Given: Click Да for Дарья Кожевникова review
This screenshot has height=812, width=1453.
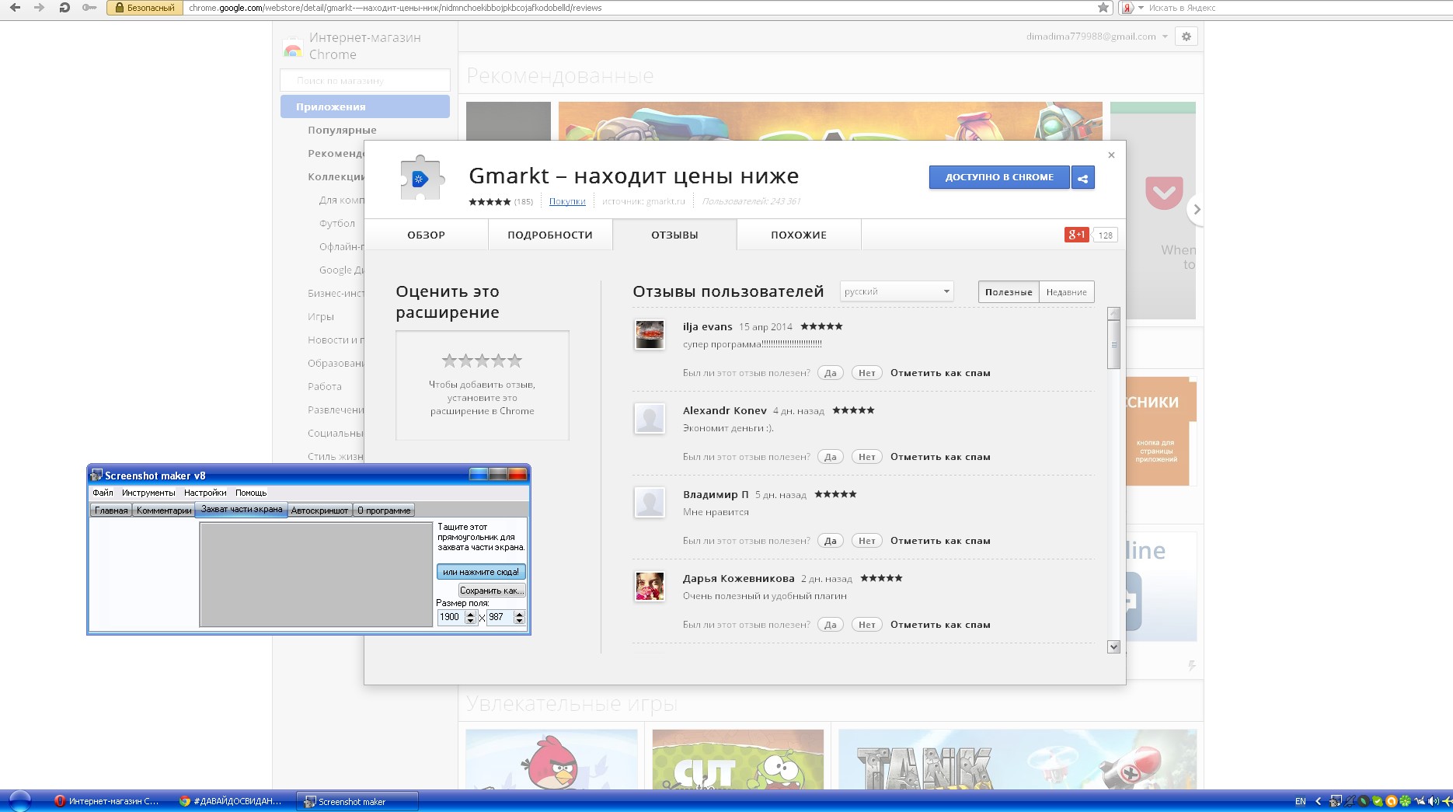Looking at the screenshot, I should [x=831, y=625].
